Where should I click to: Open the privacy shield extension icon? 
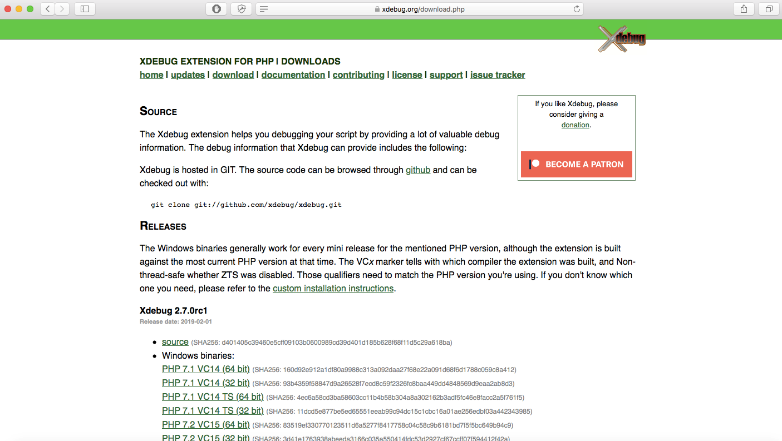[242, 9]
